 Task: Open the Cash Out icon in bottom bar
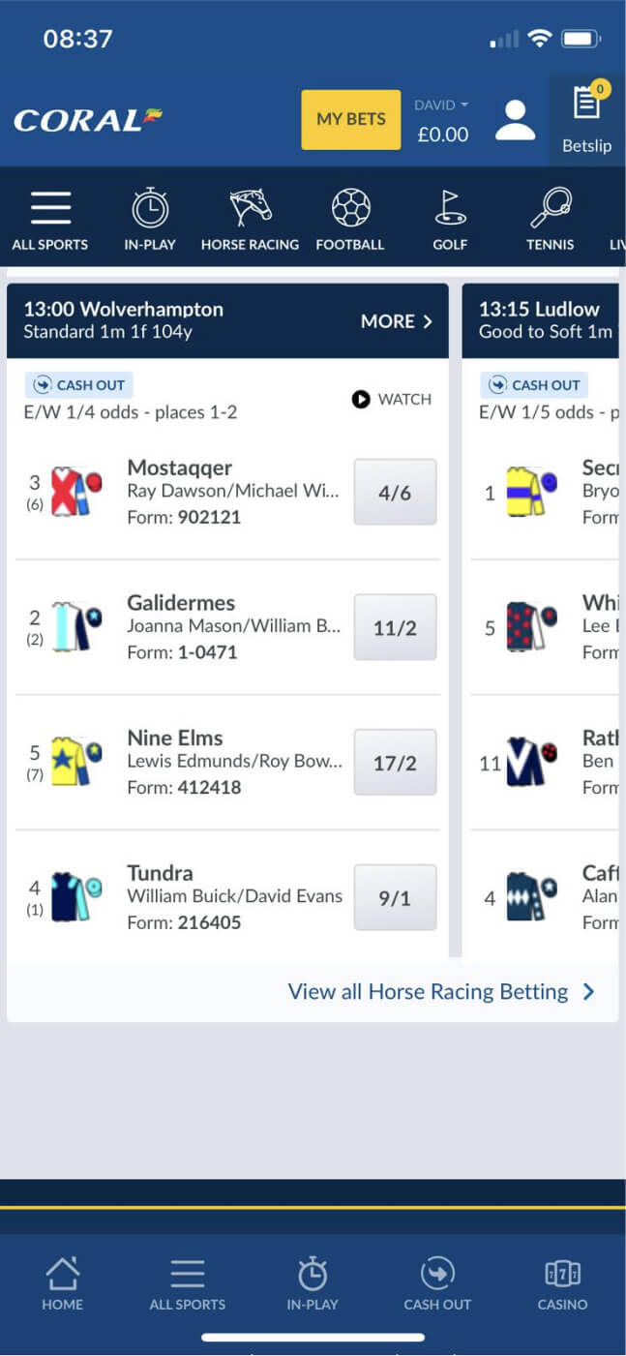click(x=437, y=1279)
